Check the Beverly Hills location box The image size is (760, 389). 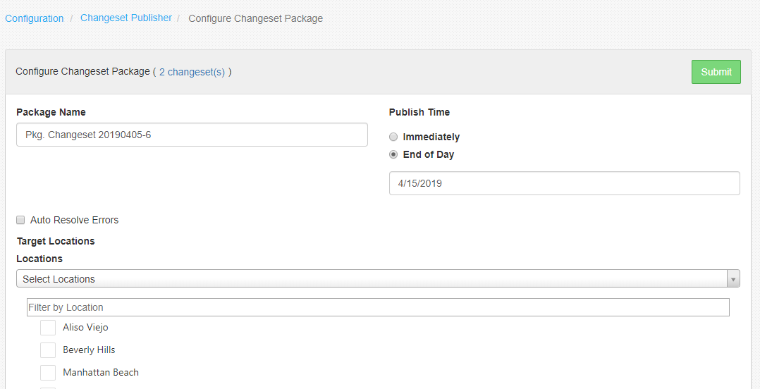[48, 350]
